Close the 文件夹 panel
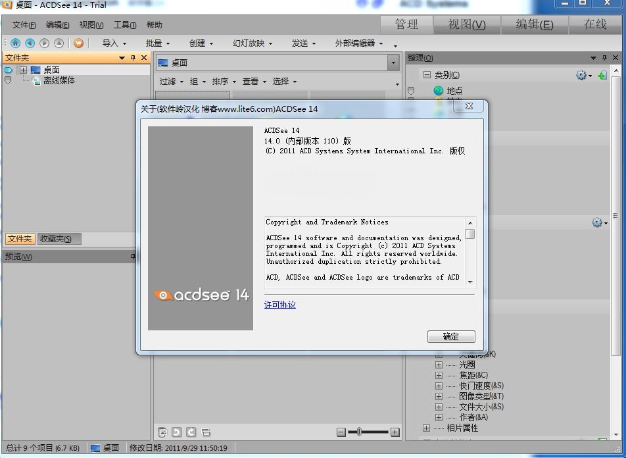This screenshot has height=458, width=626. [144, 58]
